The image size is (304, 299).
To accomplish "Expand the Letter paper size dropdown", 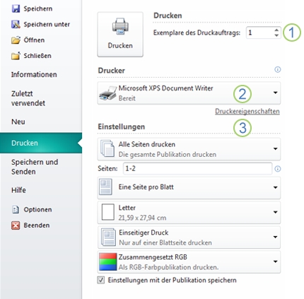I will point(275,212).
